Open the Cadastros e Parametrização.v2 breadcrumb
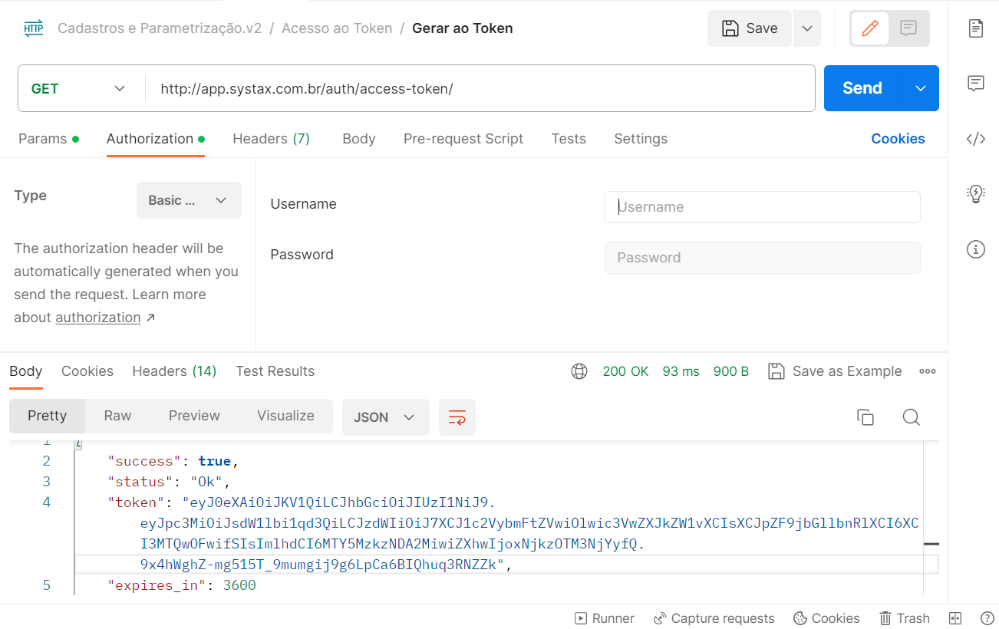999x629 pixels. coord(160,29)
